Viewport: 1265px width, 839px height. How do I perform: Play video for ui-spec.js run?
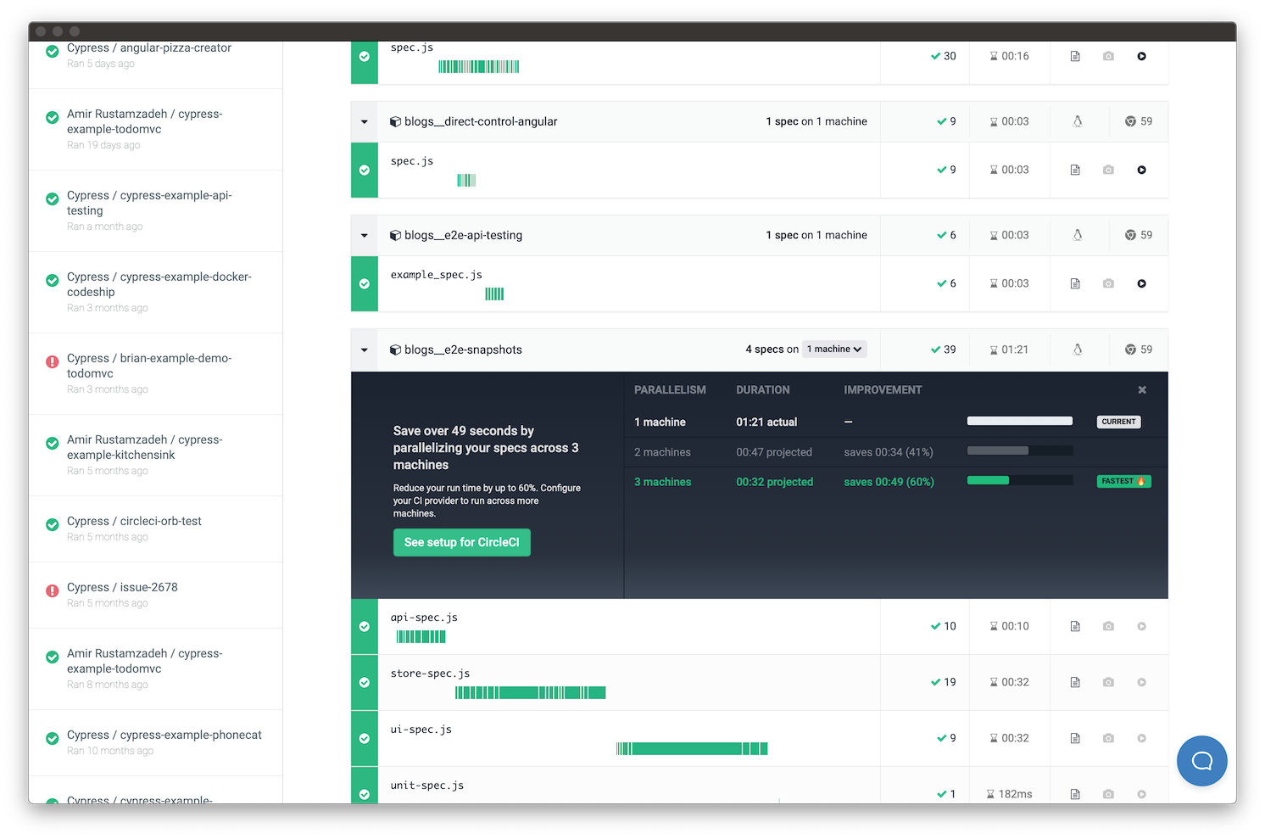pyautogui.click(x=1141, y=738)
